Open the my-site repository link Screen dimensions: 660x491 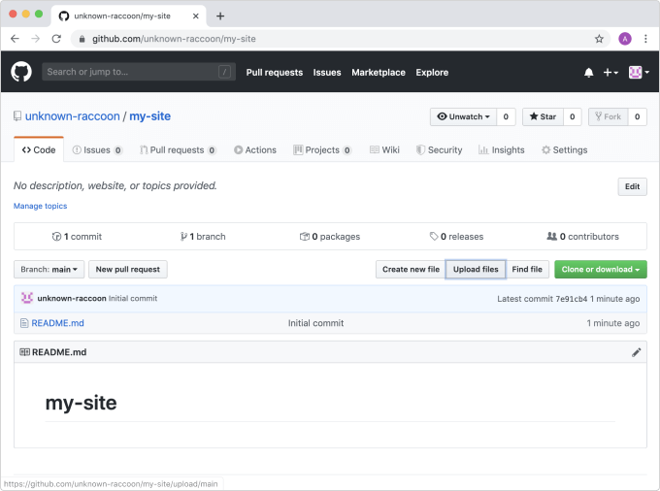[x=149, y=116]
